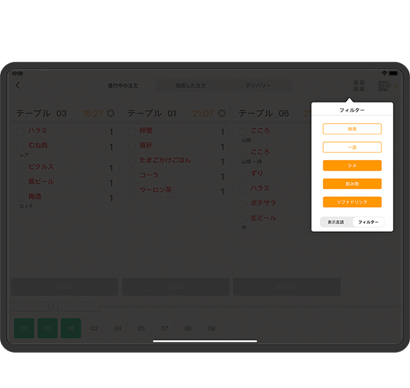Open settings gear for テーブル 01
Image resolution: width=410 pixels, height=388 pixels.
coord(221,113)
